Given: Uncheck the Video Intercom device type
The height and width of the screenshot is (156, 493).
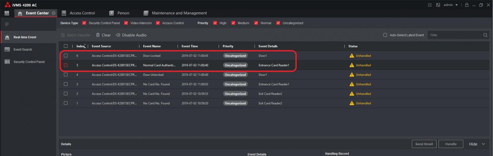Looking at the screenshot, I should pyautogui.click(x=126, y=23).
